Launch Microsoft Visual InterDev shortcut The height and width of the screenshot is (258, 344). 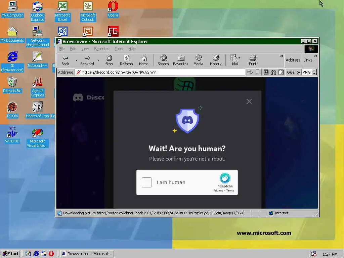click(37, 137)
